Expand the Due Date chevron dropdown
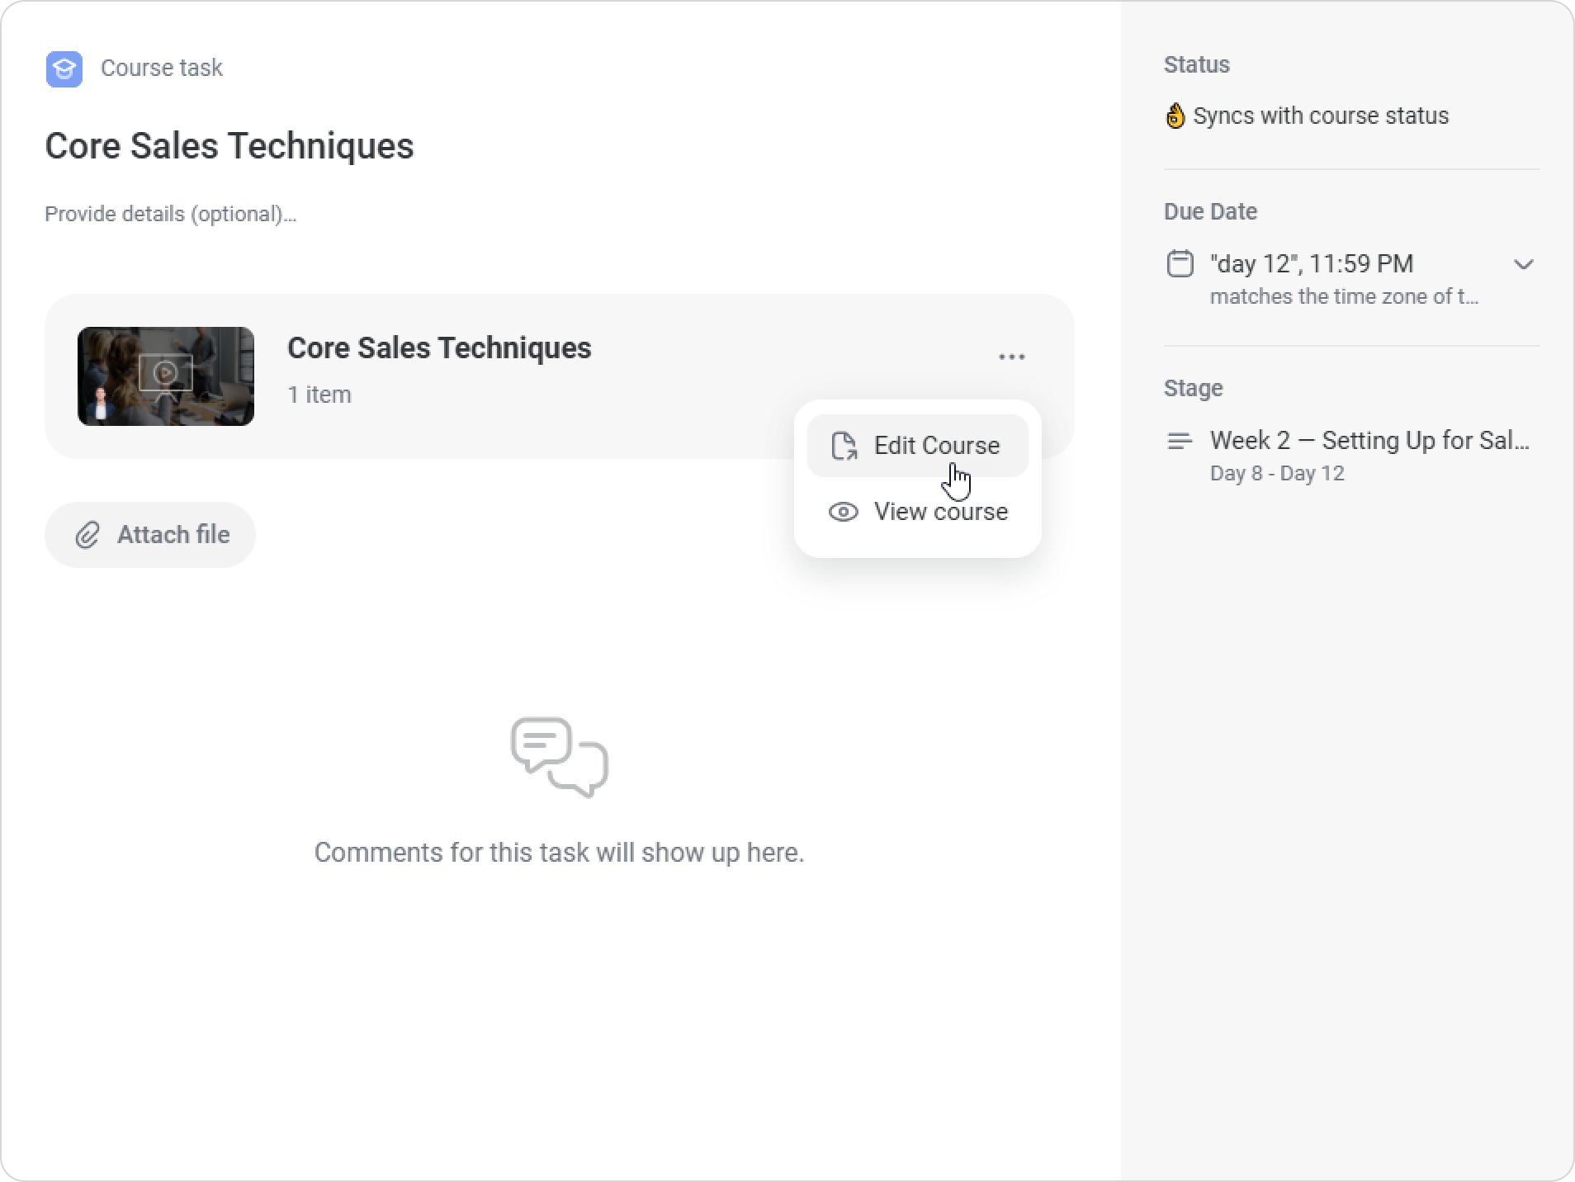This screenshot has height=1182, width=1575. [1523, 265]
